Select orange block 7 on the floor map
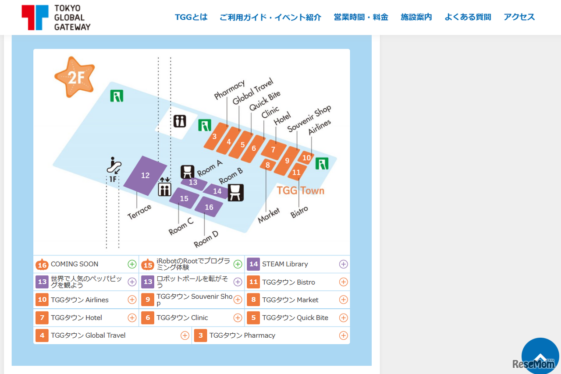This screenshot has height=374, width=561. click(x=273, y=149)
